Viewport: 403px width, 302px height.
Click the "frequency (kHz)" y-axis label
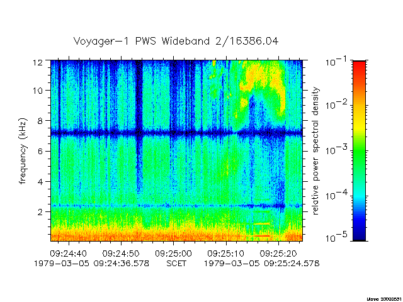23,151
